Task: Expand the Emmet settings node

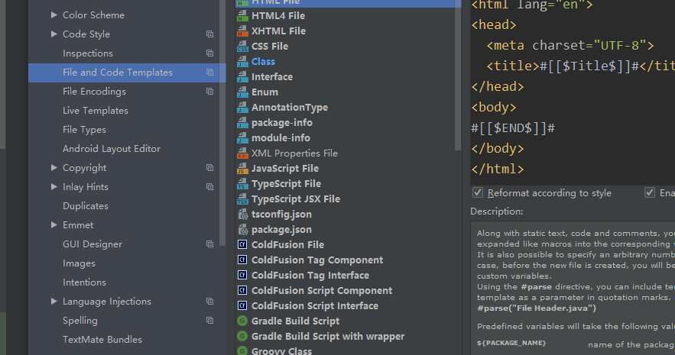Action: pos(54,225)
